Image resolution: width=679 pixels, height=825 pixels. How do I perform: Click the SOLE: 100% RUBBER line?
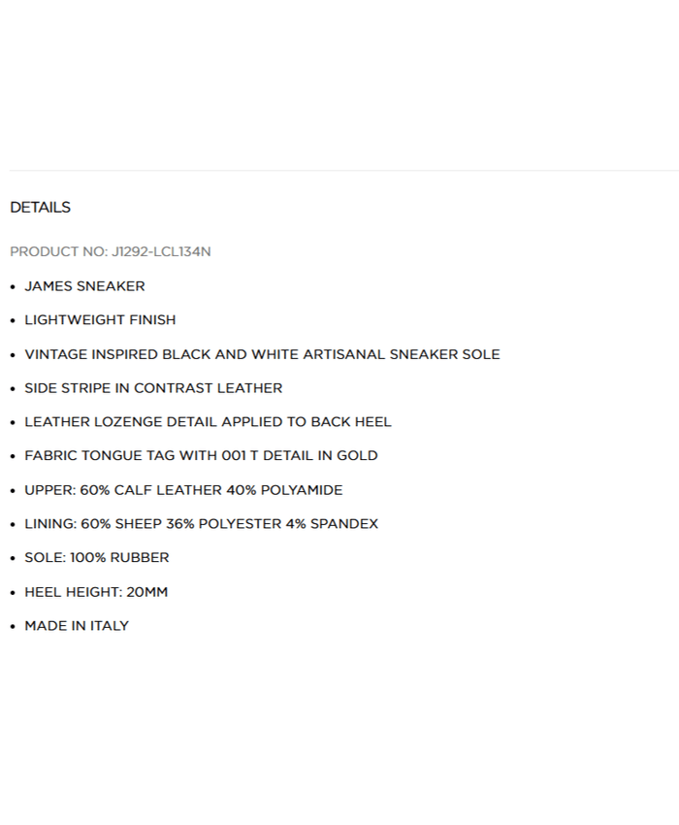point(97,558)
